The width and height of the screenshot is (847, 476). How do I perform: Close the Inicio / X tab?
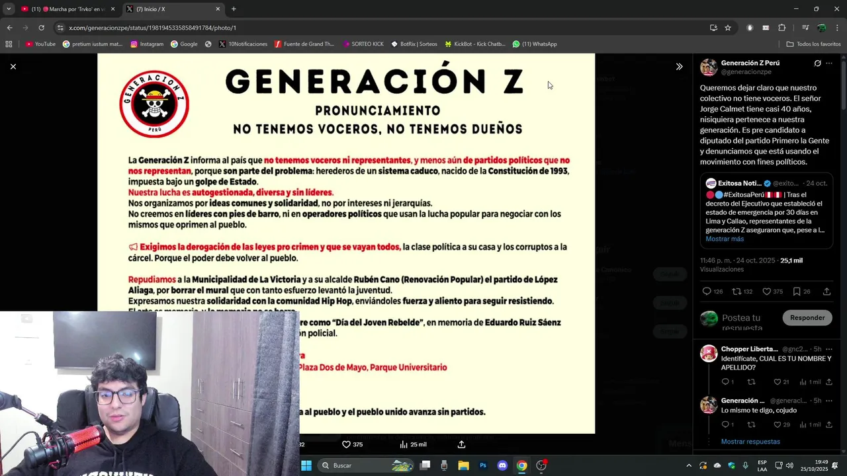click(x=218, y=9)
